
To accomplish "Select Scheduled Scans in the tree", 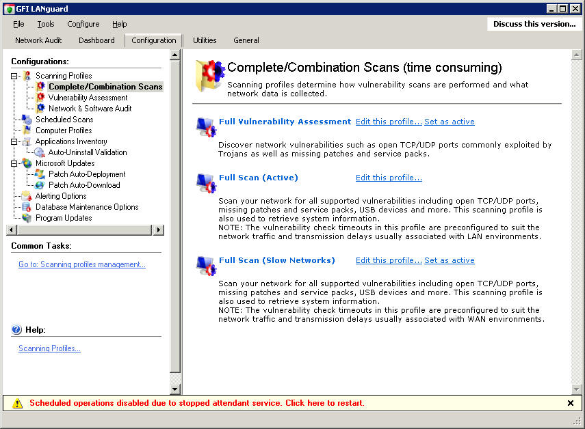I will [x=64, y=120].
